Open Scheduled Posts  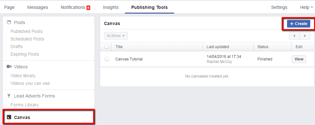[x=27, y=39]
